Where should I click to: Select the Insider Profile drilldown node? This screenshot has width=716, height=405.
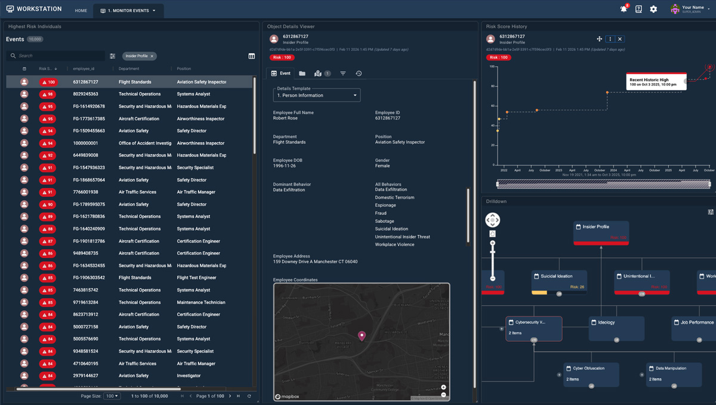click(x=601, y=233)
